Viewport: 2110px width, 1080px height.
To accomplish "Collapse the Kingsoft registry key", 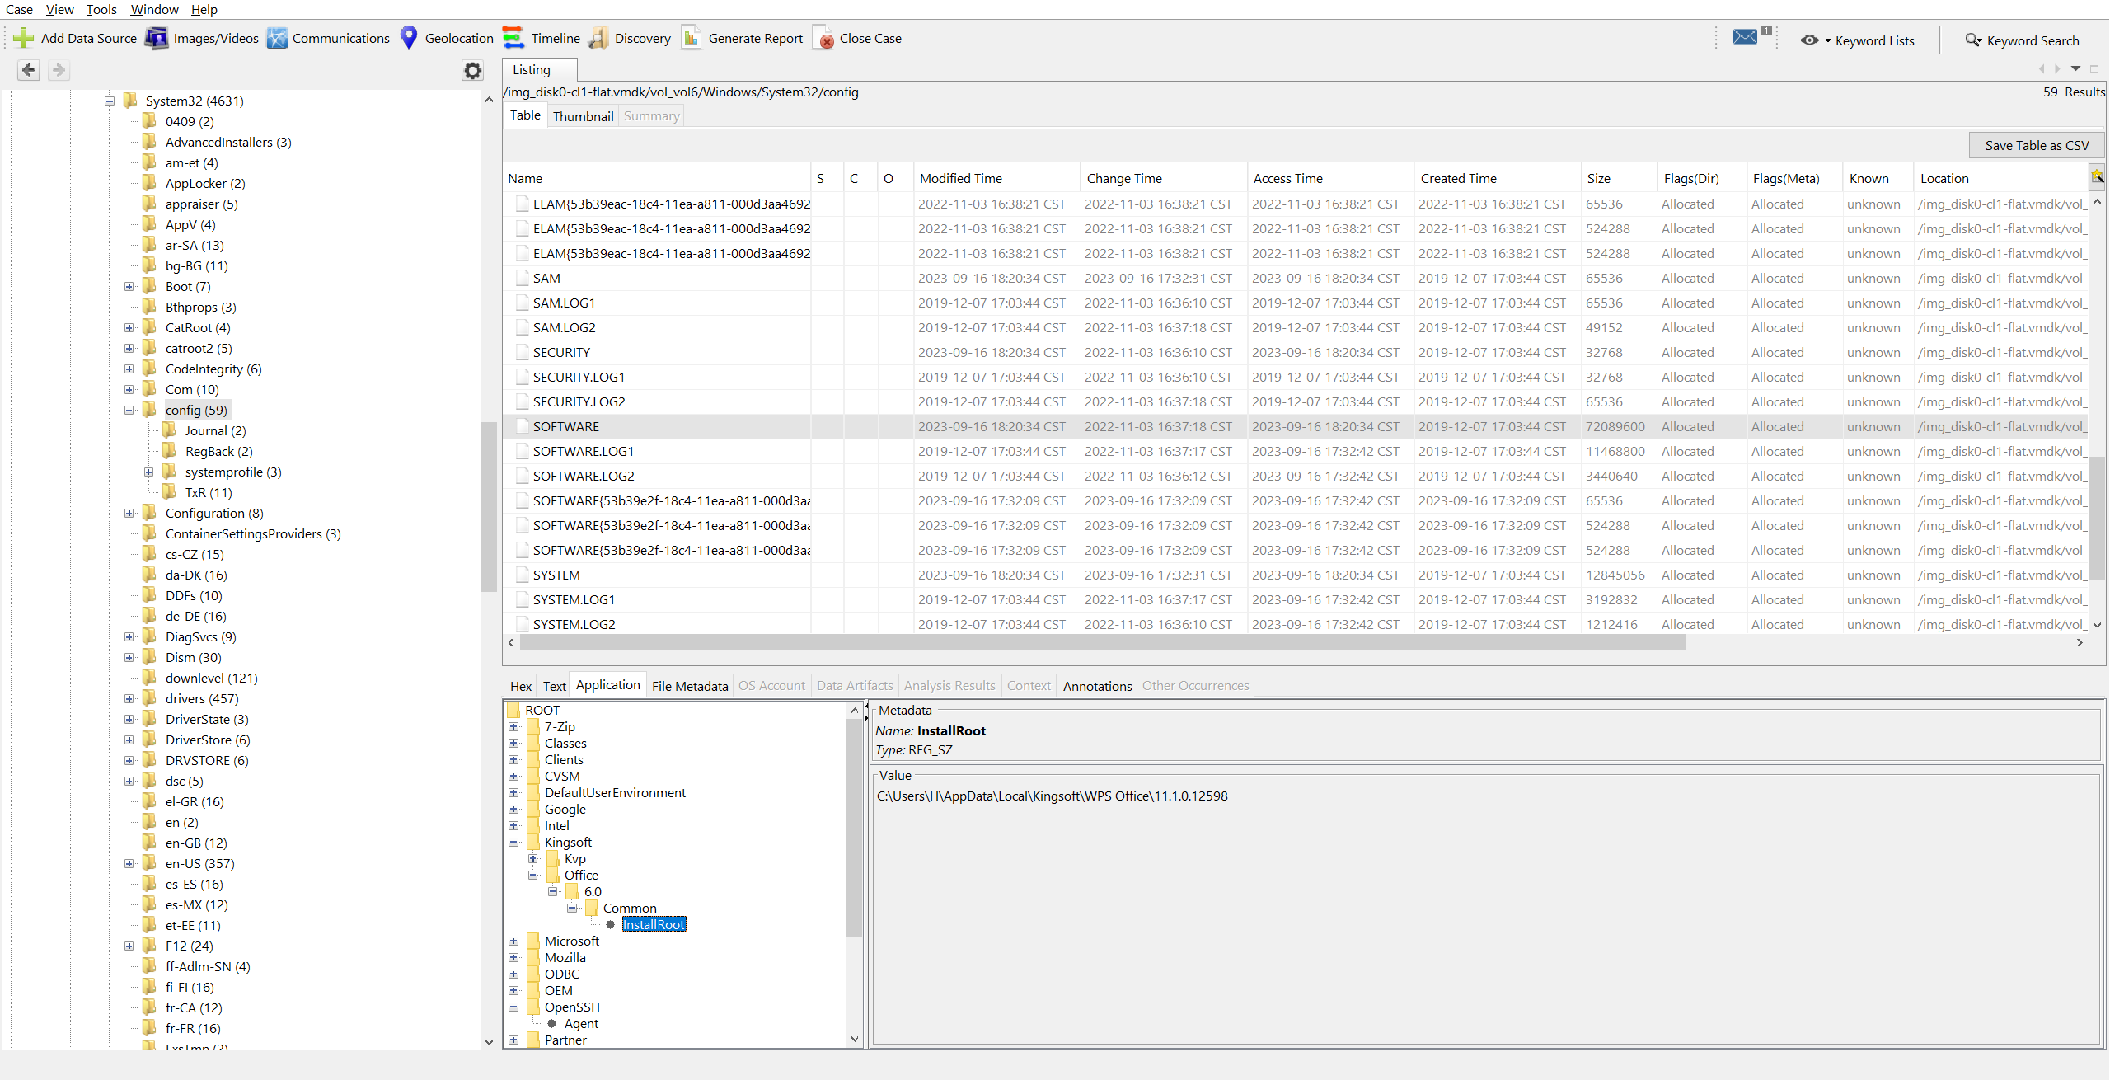I will (x=513, y=842).
